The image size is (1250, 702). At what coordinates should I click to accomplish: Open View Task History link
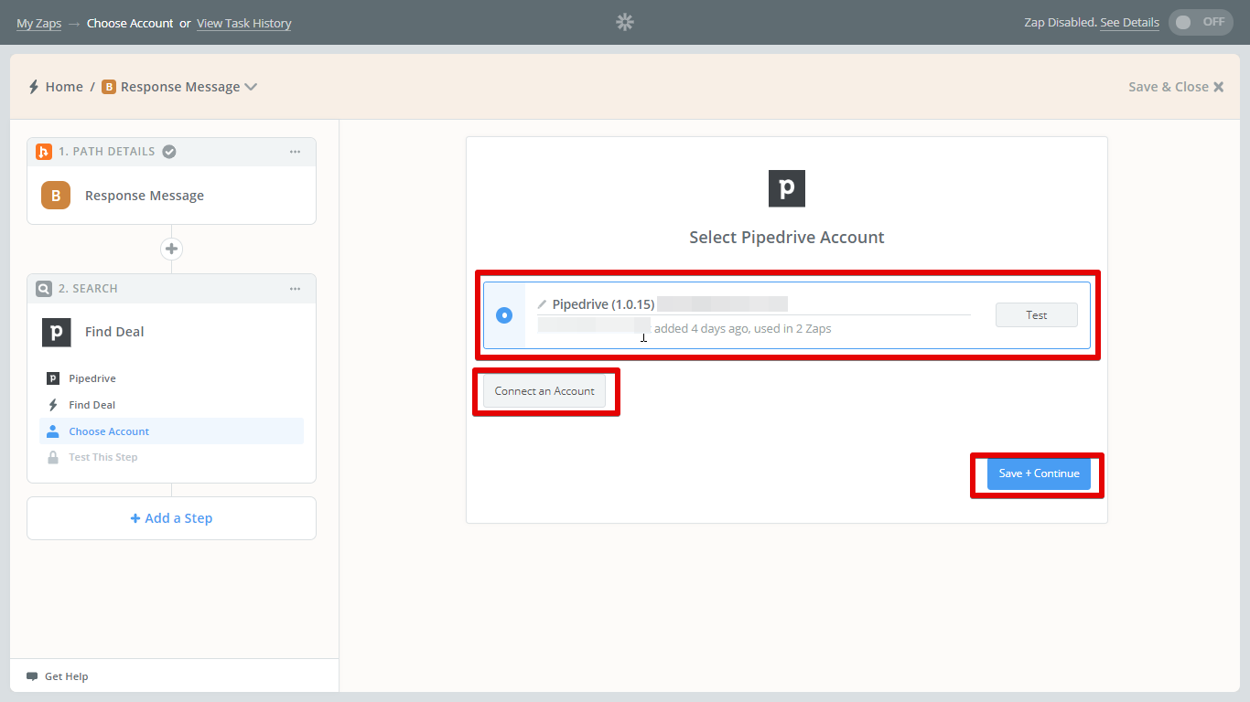point(244,23)
